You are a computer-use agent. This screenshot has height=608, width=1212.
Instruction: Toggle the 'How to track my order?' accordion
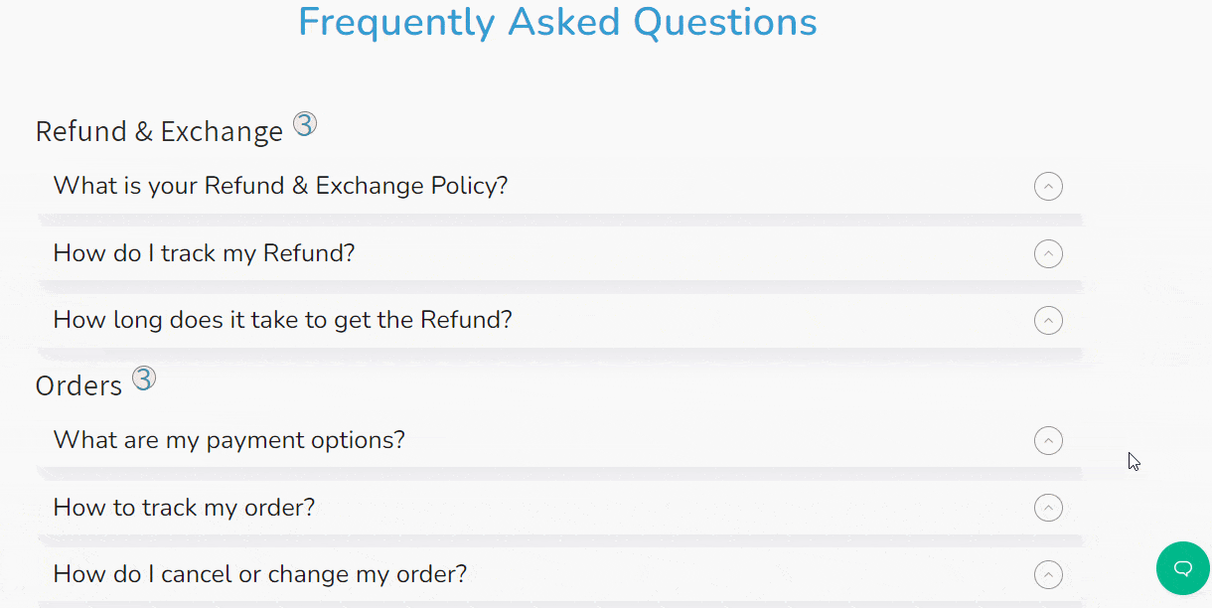click(1048, 508)
